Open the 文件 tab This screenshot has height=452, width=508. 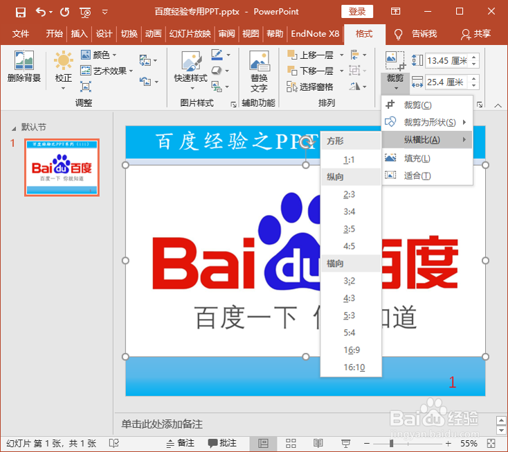(x=21, y=34)
